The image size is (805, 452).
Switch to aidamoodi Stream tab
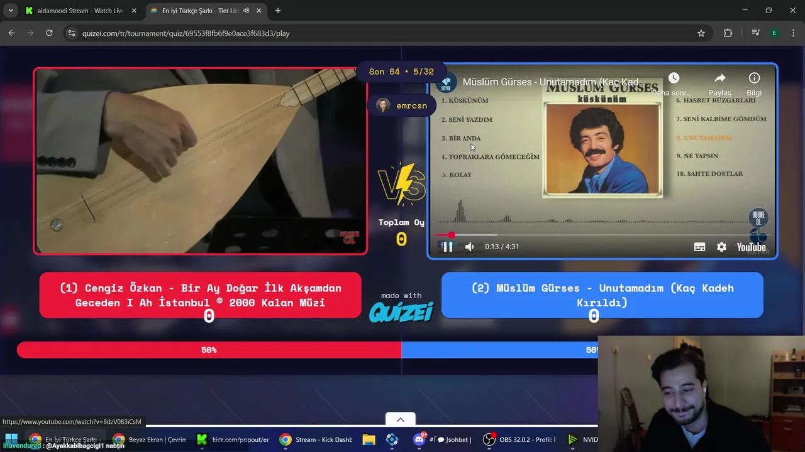click(x=79, y=11)
